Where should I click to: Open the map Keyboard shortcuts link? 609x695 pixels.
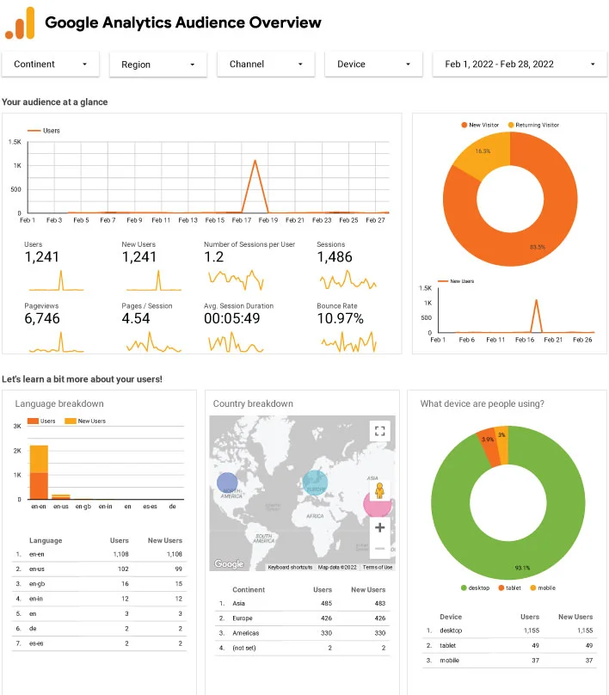point(289,567)
